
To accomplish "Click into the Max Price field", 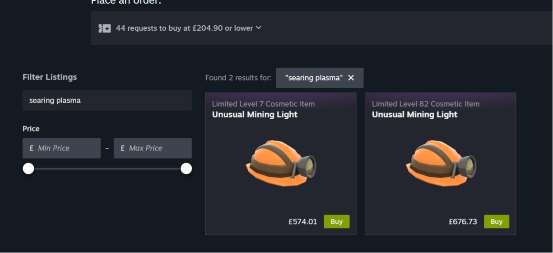I will (153, 148).
